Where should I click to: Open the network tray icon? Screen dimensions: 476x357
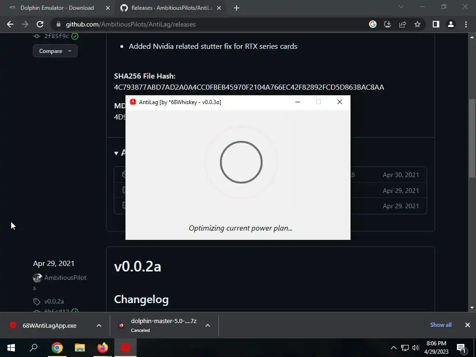point(405,348)
